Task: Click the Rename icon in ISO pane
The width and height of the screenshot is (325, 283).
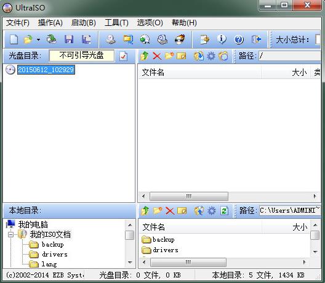Action: [x=182, y=56]
